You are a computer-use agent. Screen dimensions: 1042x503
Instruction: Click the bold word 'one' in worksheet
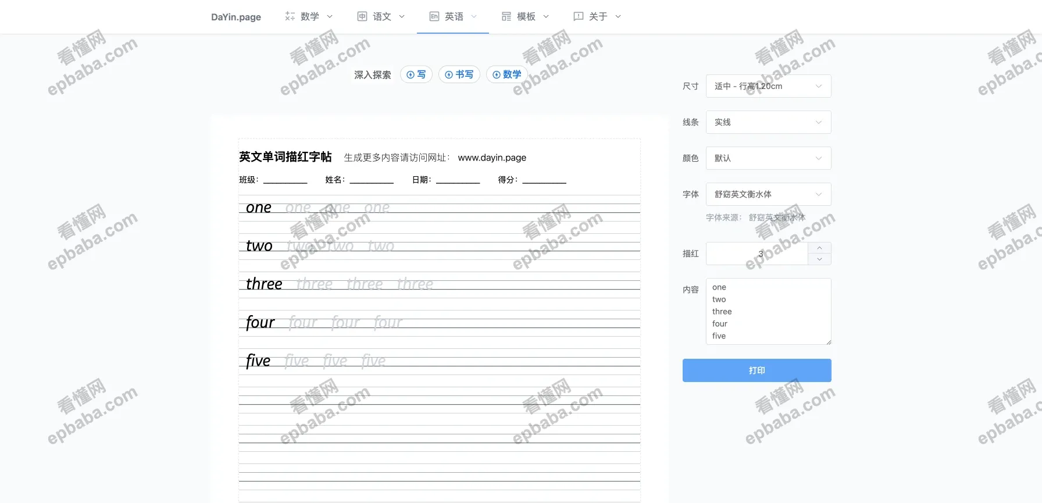click(x=259, y=208)
